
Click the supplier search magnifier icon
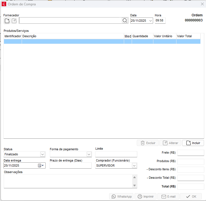tap(125, 21)
